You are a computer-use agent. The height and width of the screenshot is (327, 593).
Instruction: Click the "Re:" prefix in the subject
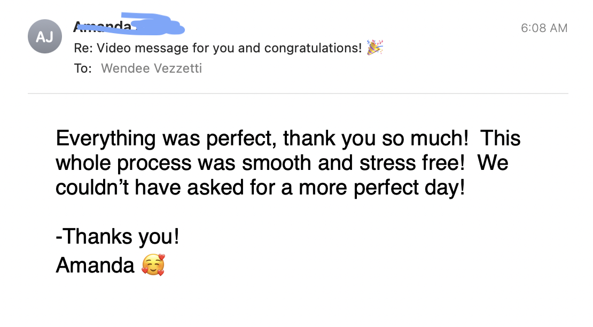(83, 48)
